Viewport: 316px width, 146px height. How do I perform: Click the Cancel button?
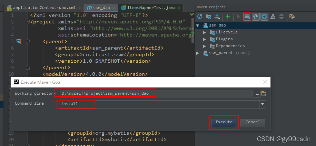point(253,122)
